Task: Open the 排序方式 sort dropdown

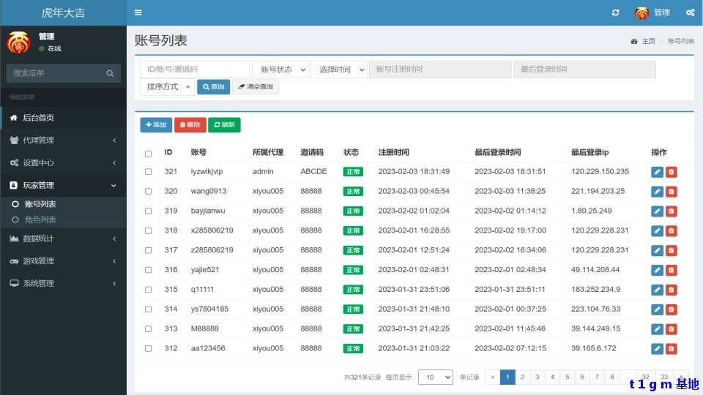Action: [x=168, y=87]
